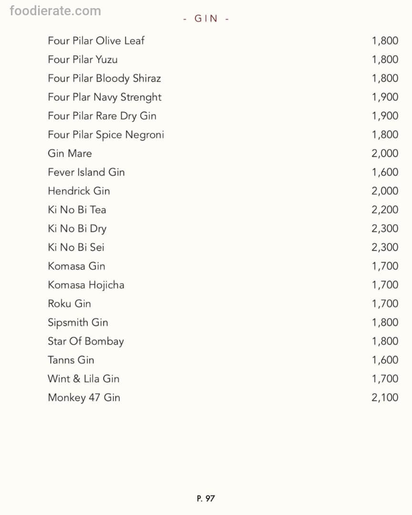Click Ki No Bi Sei entry
The height and width of the screenshot is (515, 412).
(x=76, y=247)
